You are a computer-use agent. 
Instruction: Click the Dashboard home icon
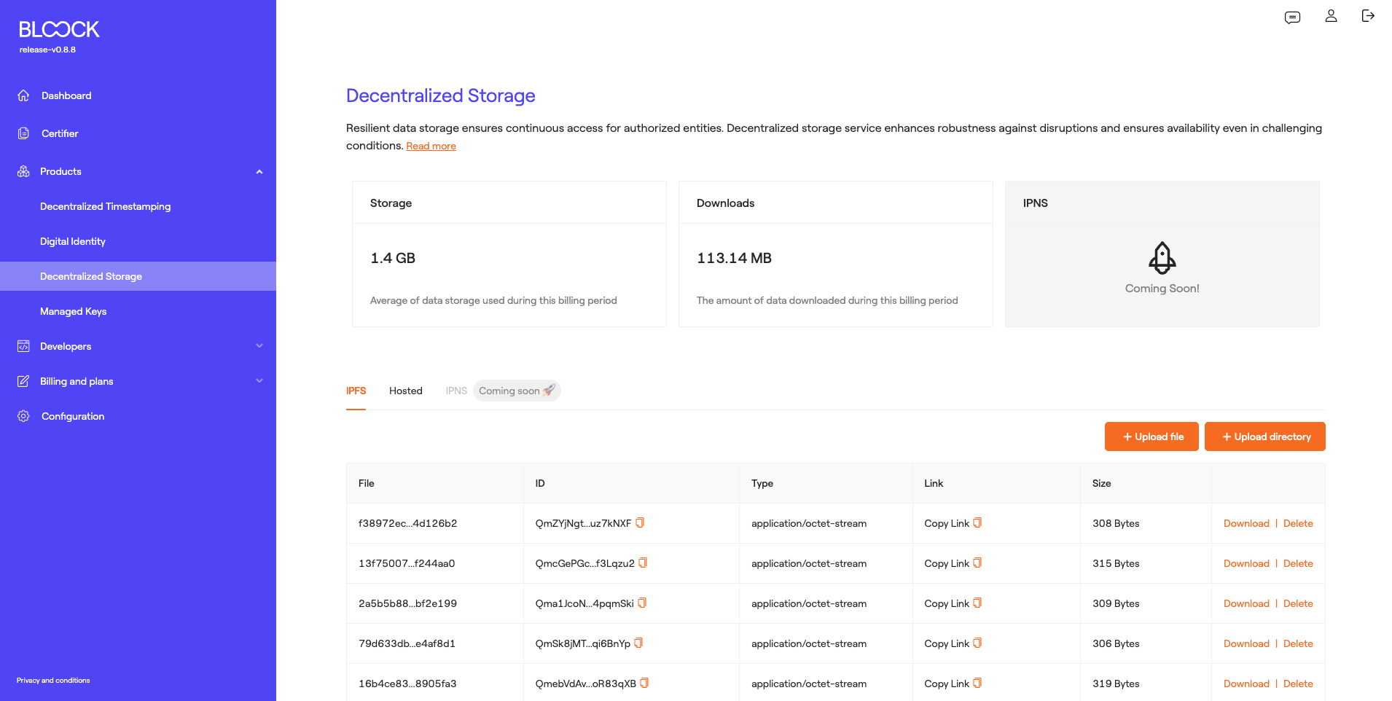23,95
